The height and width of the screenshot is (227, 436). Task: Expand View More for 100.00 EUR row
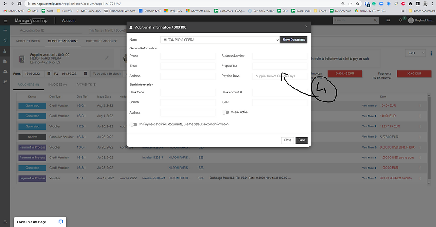click(369, 106)
